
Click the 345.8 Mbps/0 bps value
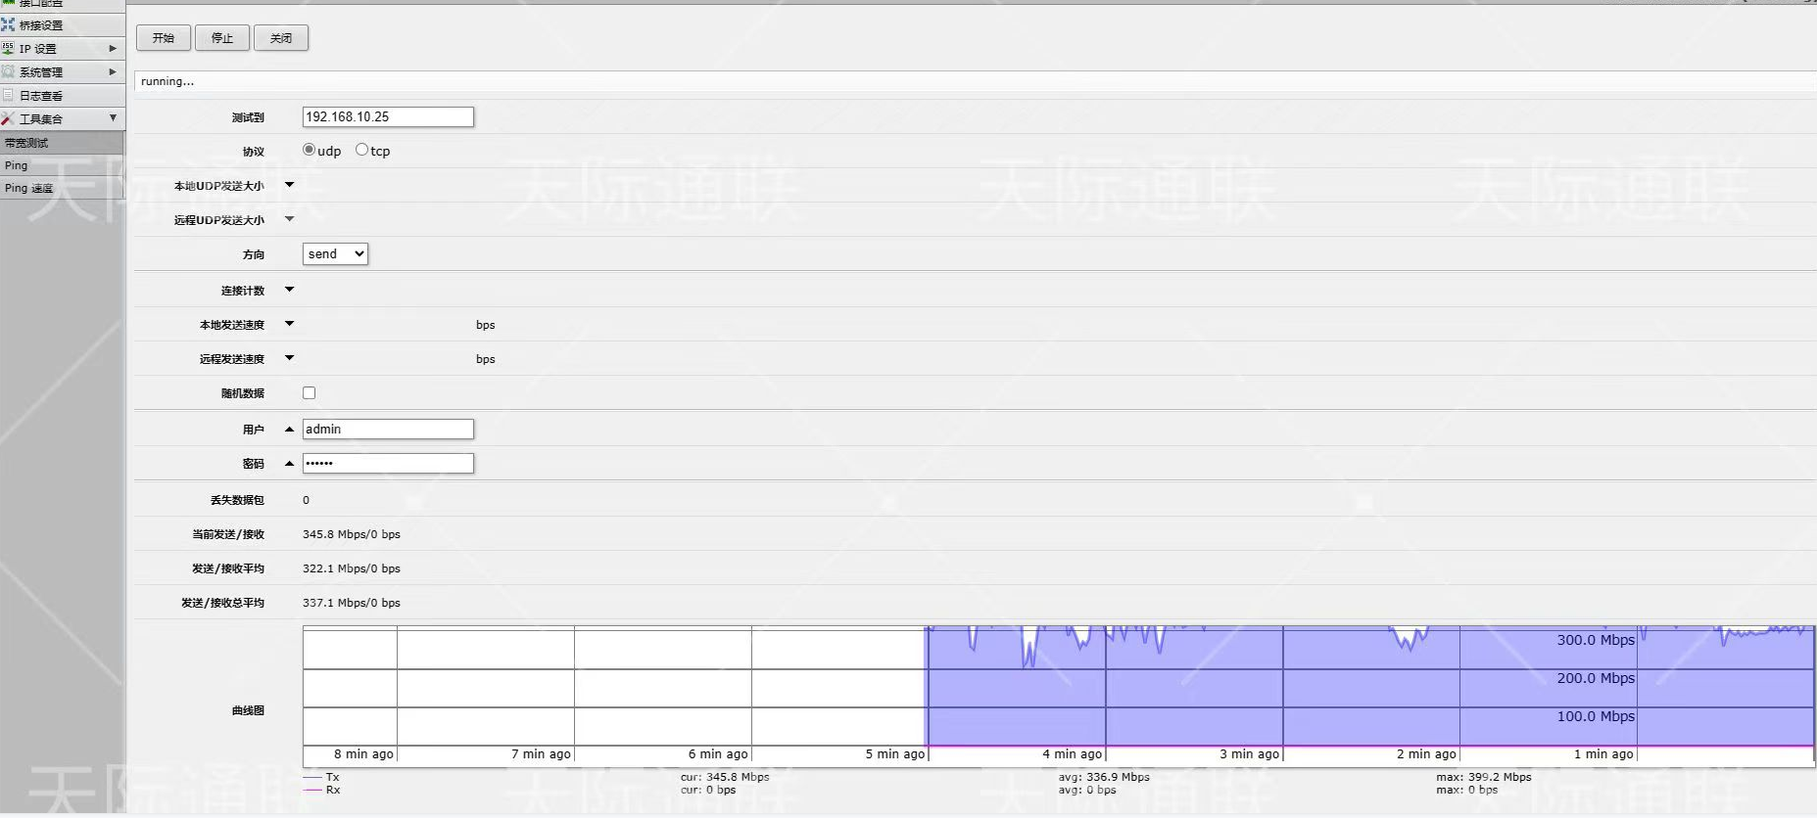(352, 534)
